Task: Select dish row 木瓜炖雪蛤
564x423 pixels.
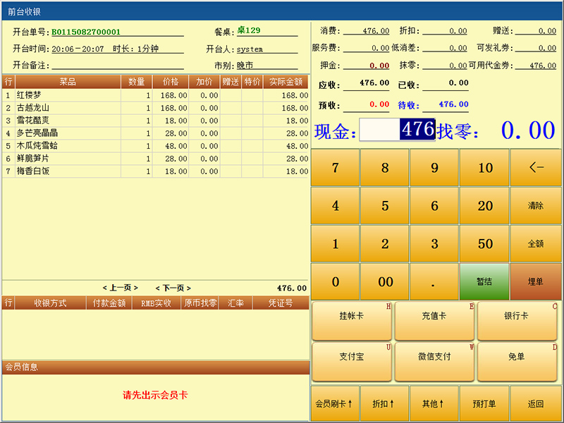Action: pyautogui.click(x=155, y=146)
